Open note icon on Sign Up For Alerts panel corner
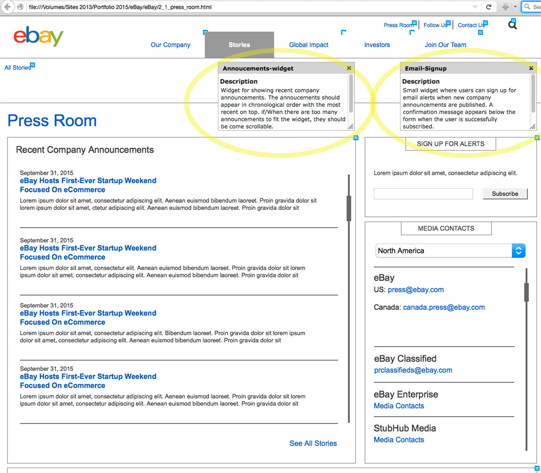 (537, 138)
